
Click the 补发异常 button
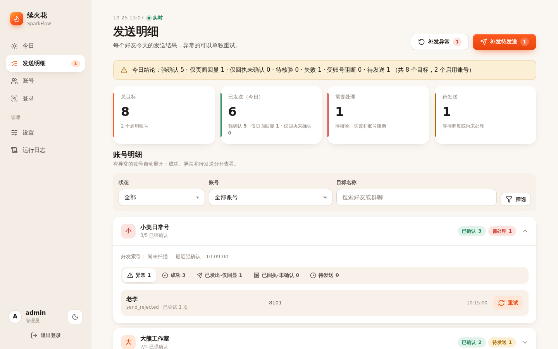(x=440, y=42)
